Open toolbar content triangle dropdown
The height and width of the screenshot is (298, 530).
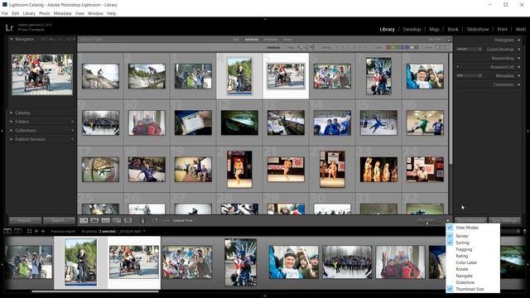pyautogui.click(x=448, y=221)
